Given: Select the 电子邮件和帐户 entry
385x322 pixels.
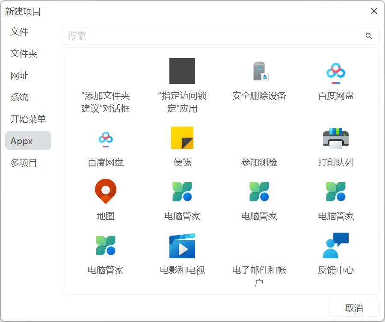Looking at the screenshot, I should point(259,277).
